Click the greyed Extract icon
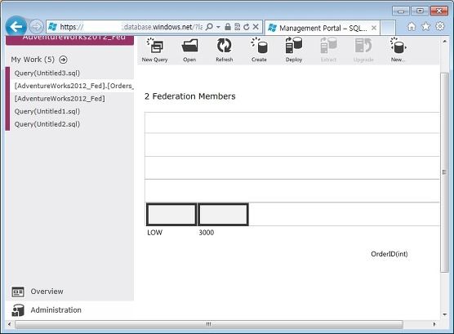 pyautogui.click(x=328, y=50)
